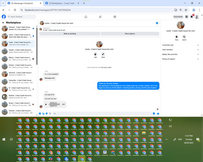This screenshot has height=162, width=203.
Task: Expand the Privacy & support section
Action: point(180,59)
